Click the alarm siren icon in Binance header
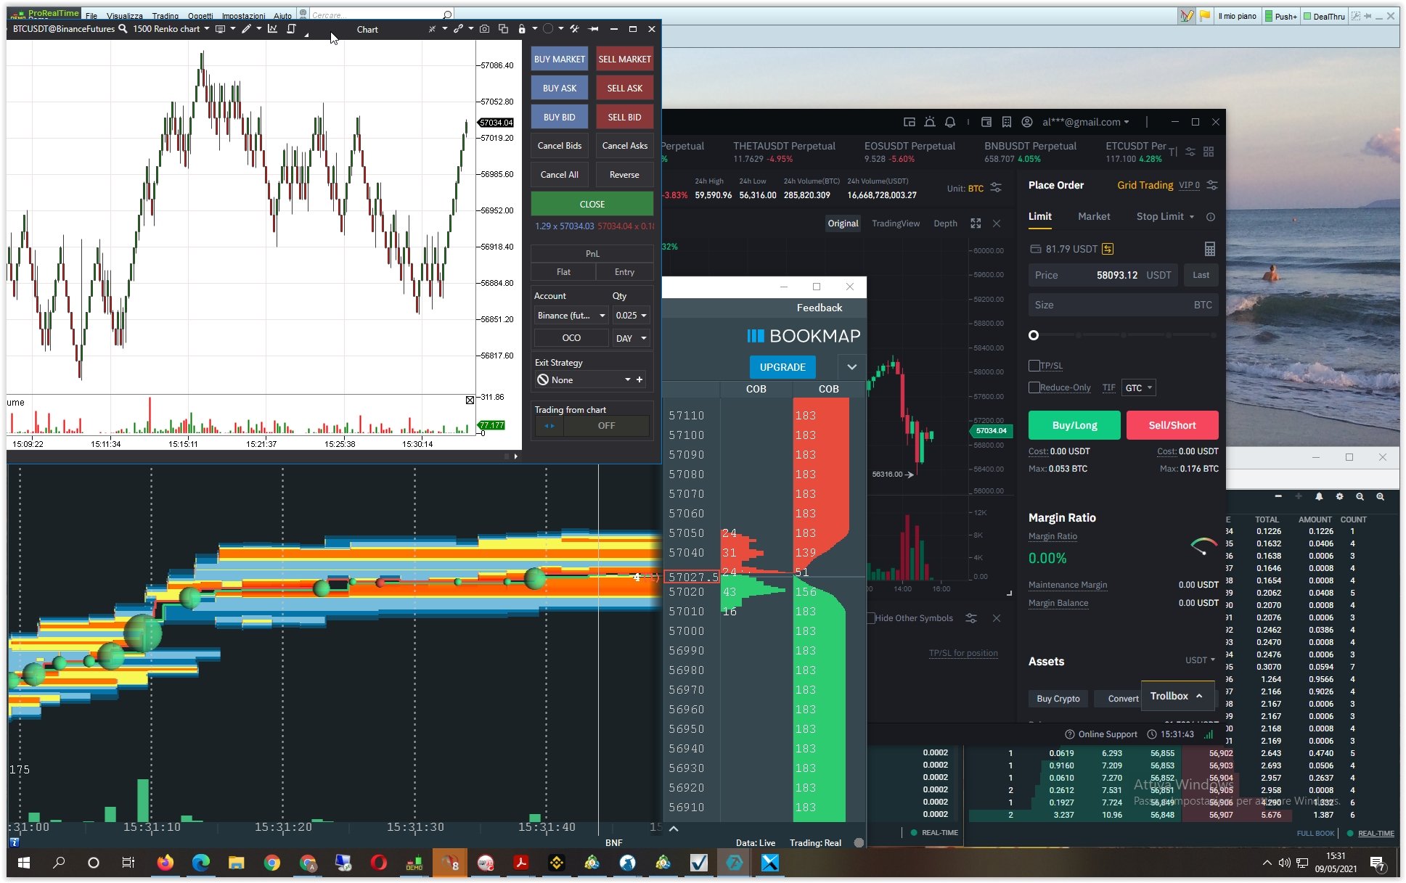Screen dimensions: 1406x883 tap(930, 122)
